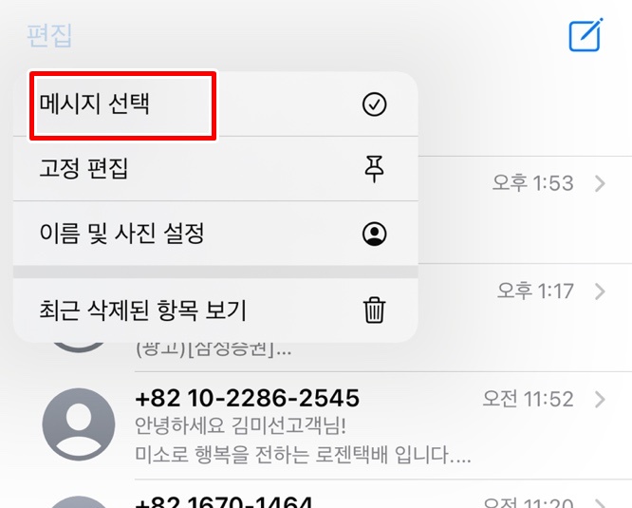Open the chevron for the 오후 1:53 conversation
The image size is (632, 508).
point(600,183)
